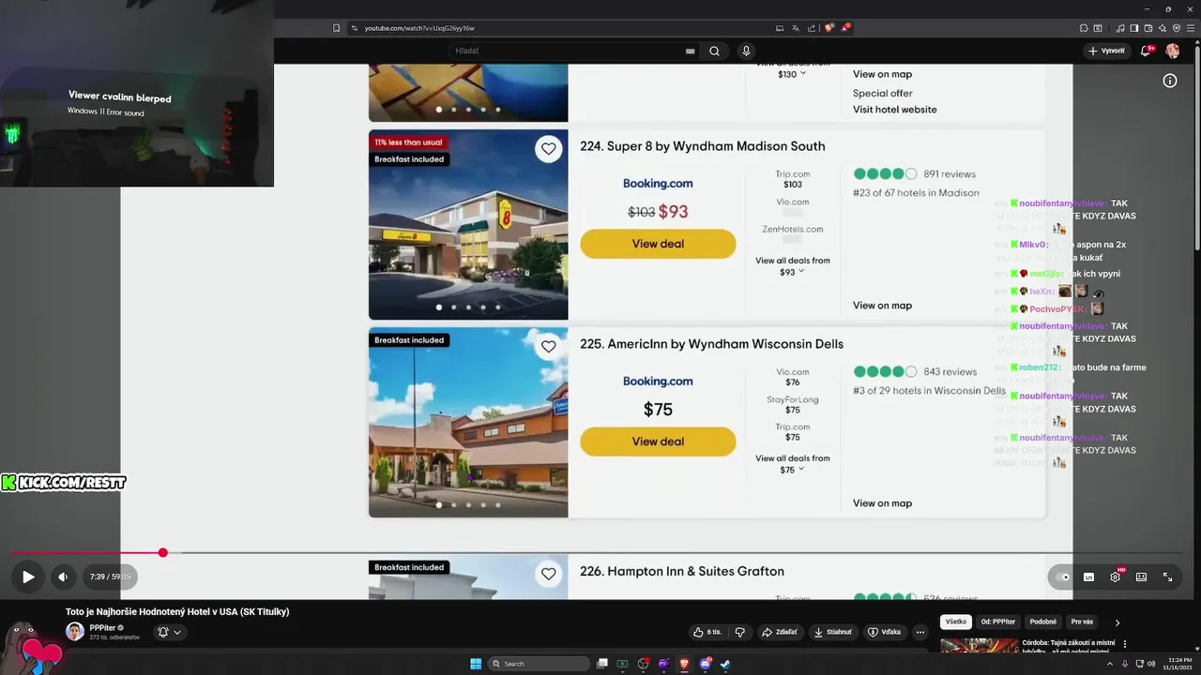The width and height of the screenshot is (1201, 675).
Task: Mute the video volume
Action: 62,577
